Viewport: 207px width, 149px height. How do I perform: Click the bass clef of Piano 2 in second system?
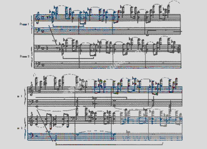point(31,135)
